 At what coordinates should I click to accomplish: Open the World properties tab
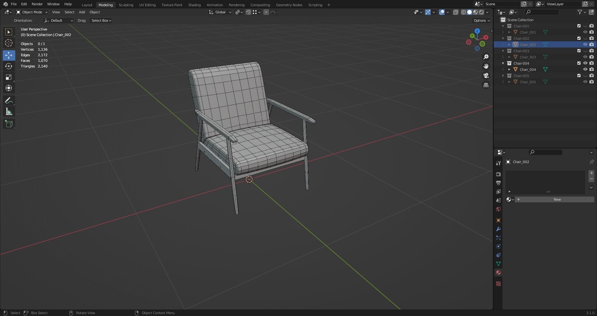tap(498, 209)
